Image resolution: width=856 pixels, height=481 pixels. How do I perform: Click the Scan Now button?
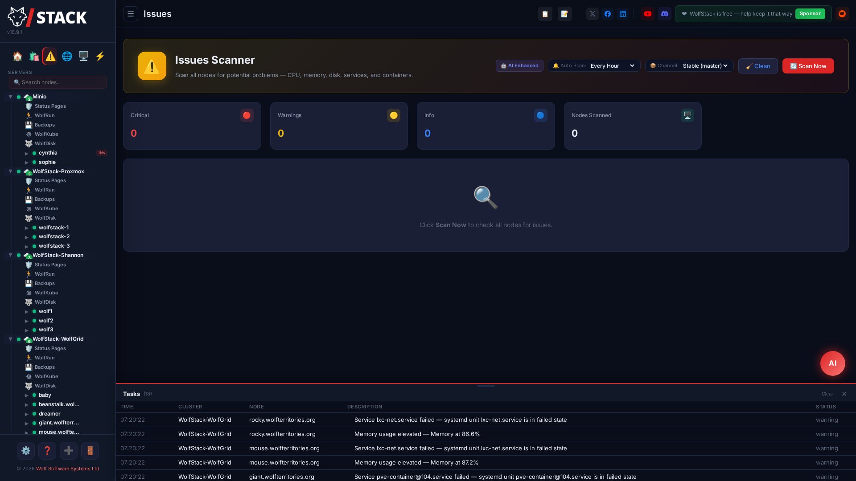pos(808,66)
